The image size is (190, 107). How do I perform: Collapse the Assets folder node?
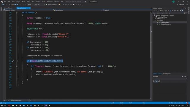click(156, 21)
